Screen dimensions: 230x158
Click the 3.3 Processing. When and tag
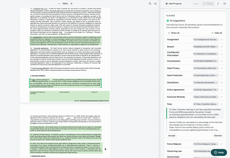coord(205,68)
